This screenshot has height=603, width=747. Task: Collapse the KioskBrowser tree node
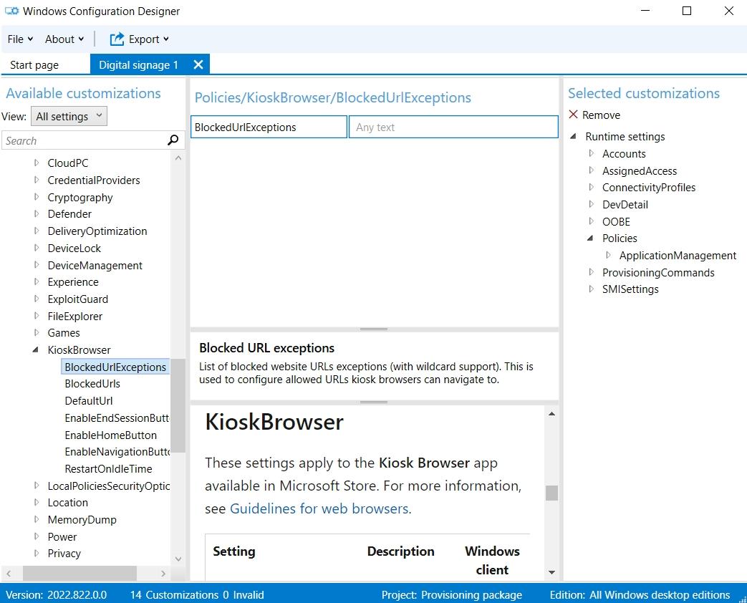pyautogui.click(x=36, y=350)
